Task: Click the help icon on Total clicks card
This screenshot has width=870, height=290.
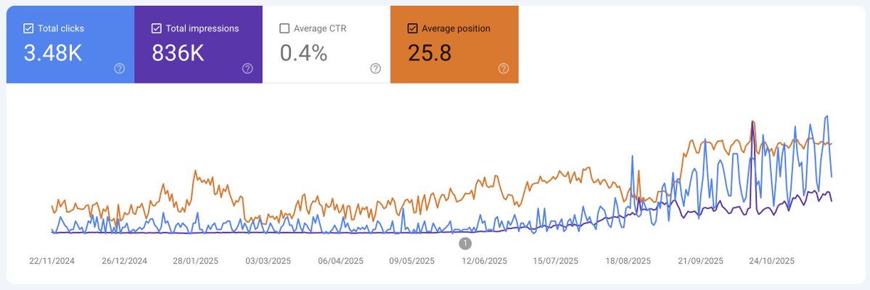Action: click(120, 69)
